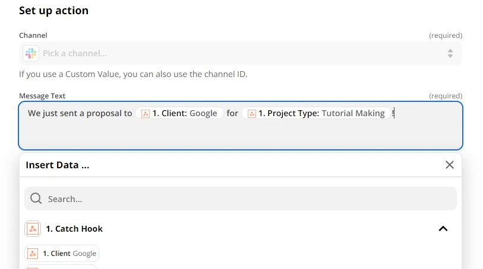Click empty area of Message Text box
The width and height of the screenshot is (483, 269).
click(238, 136)
